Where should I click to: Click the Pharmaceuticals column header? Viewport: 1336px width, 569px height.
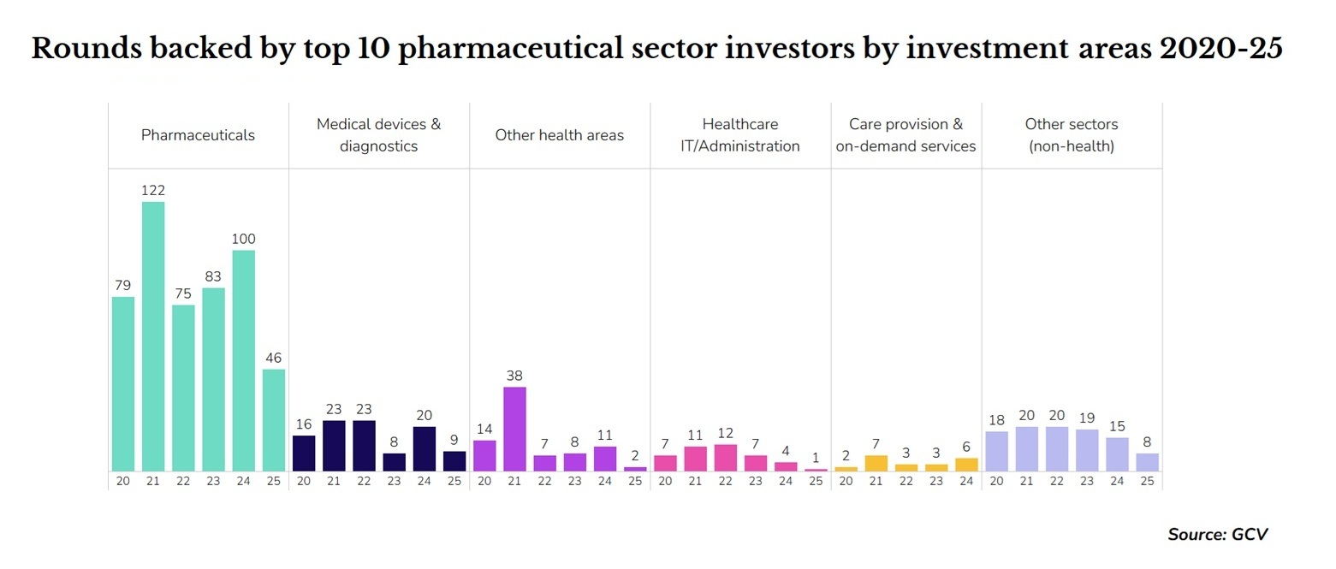(x=198, y=135)
